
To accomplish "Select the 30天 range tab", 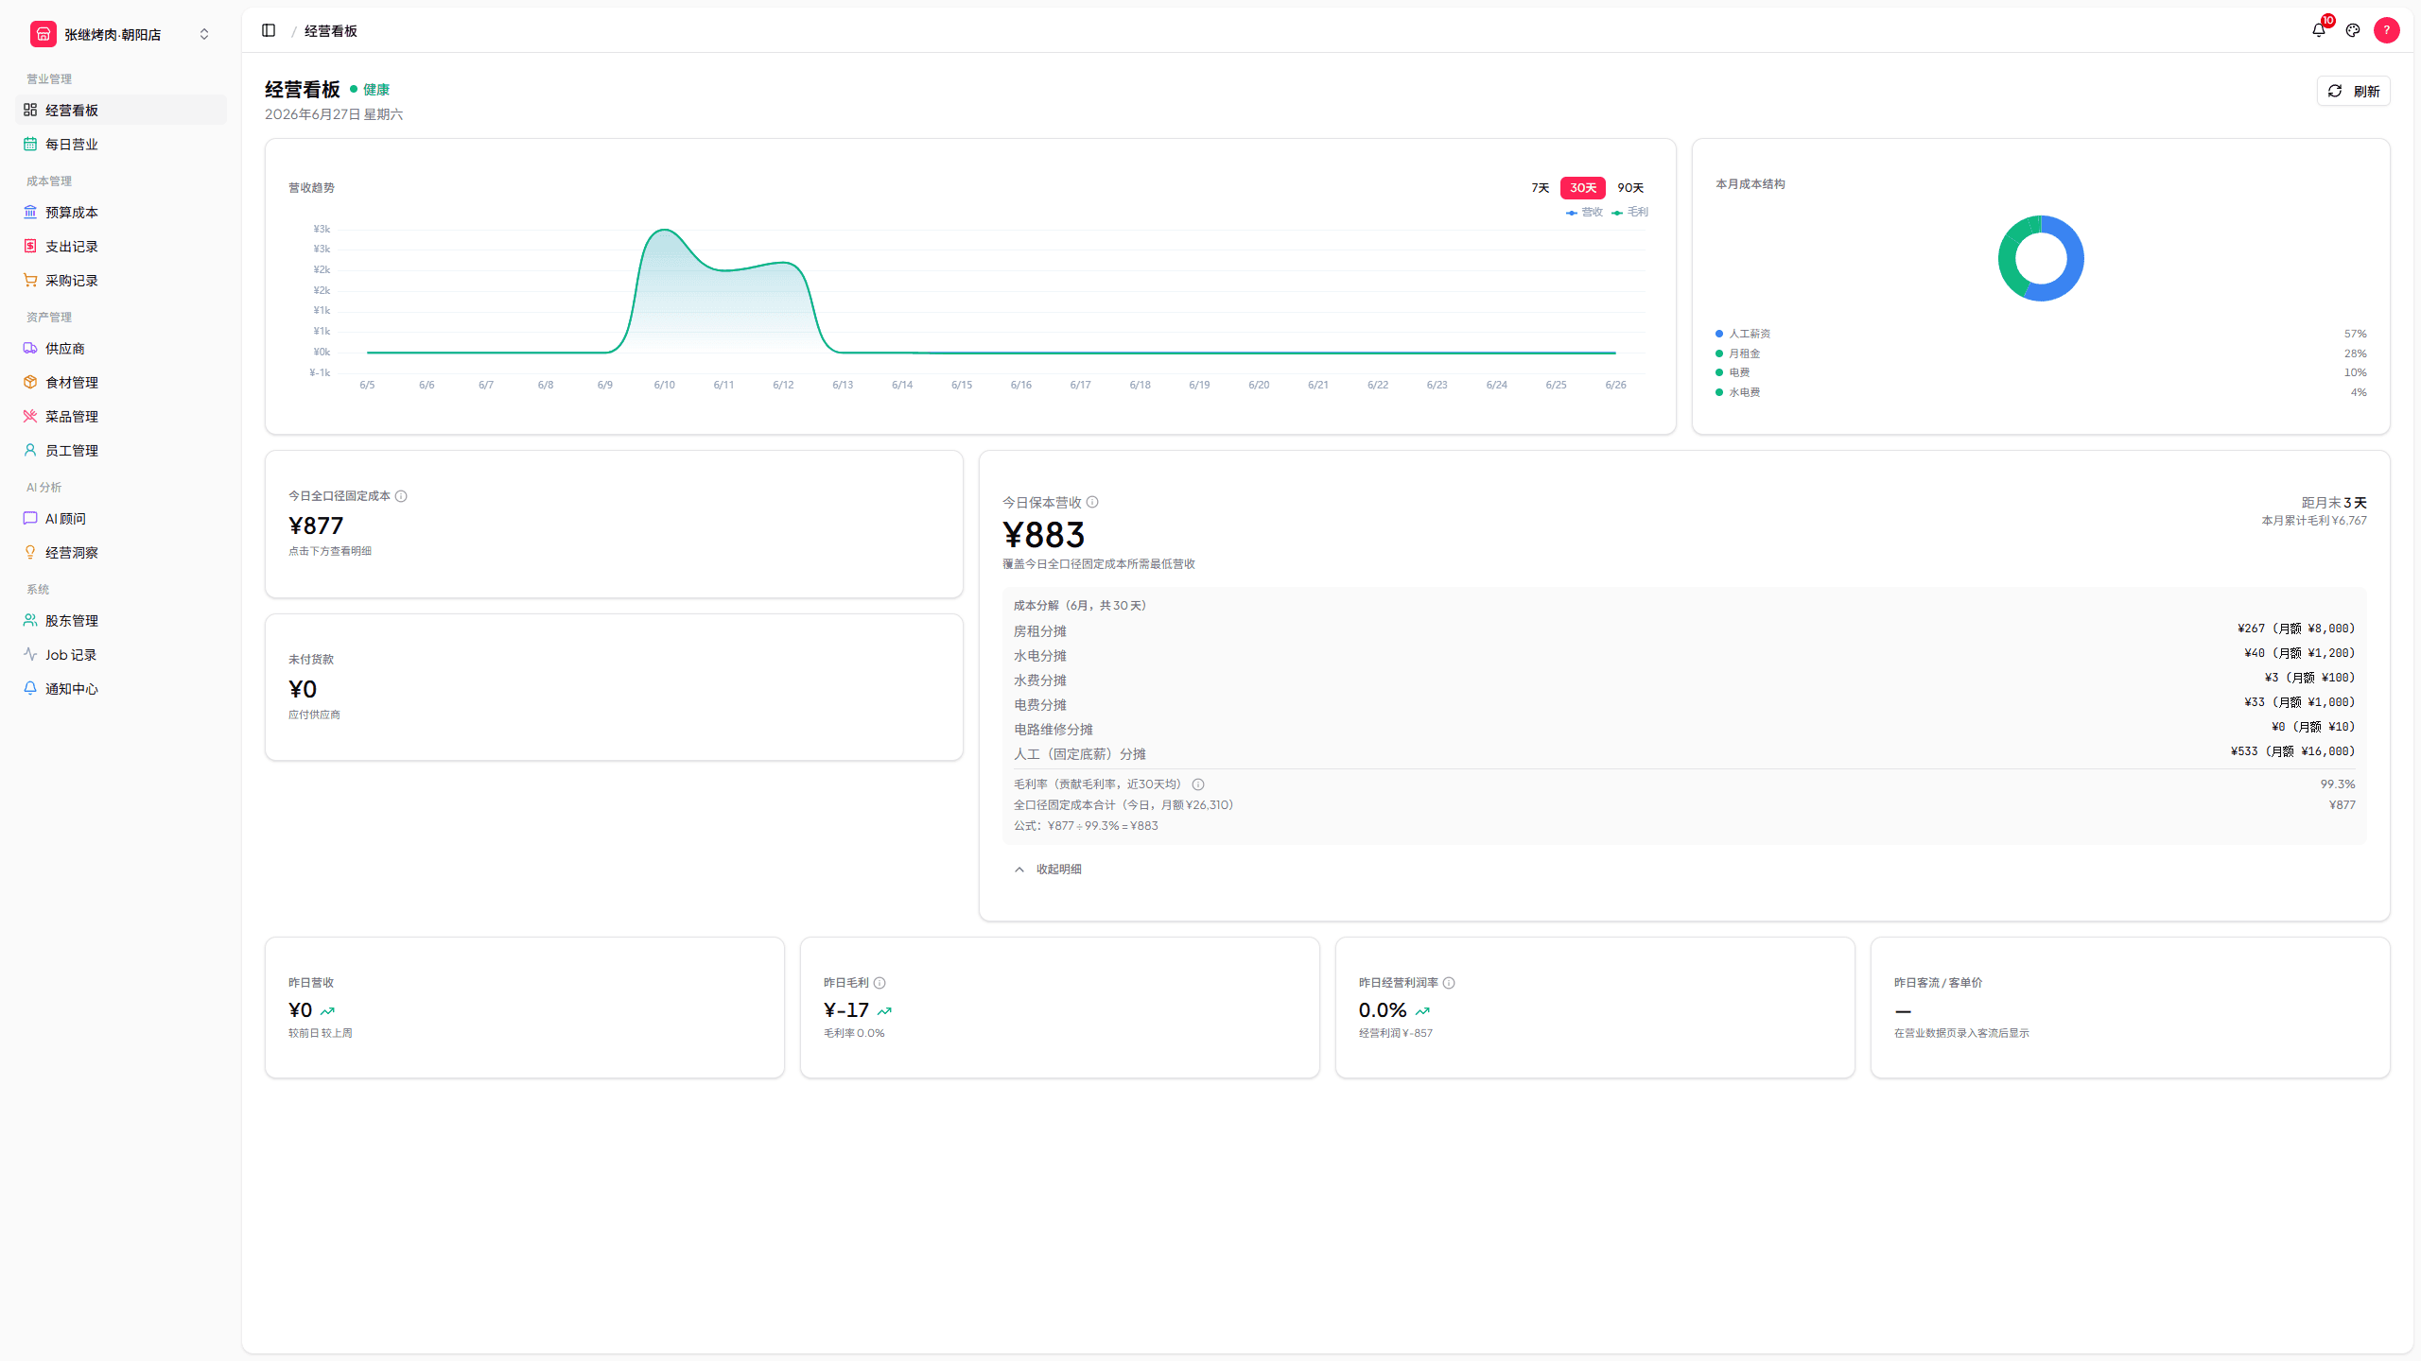I will (1583, 187).
